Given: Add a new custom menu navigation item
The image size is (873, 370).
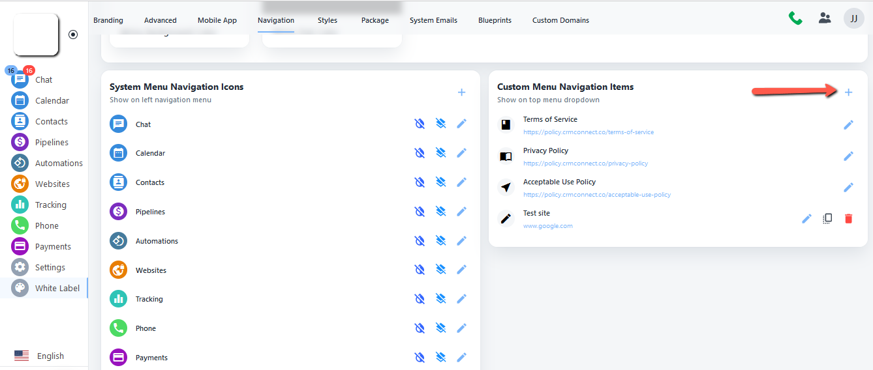Looking at the screenshot, I should 848,92.
